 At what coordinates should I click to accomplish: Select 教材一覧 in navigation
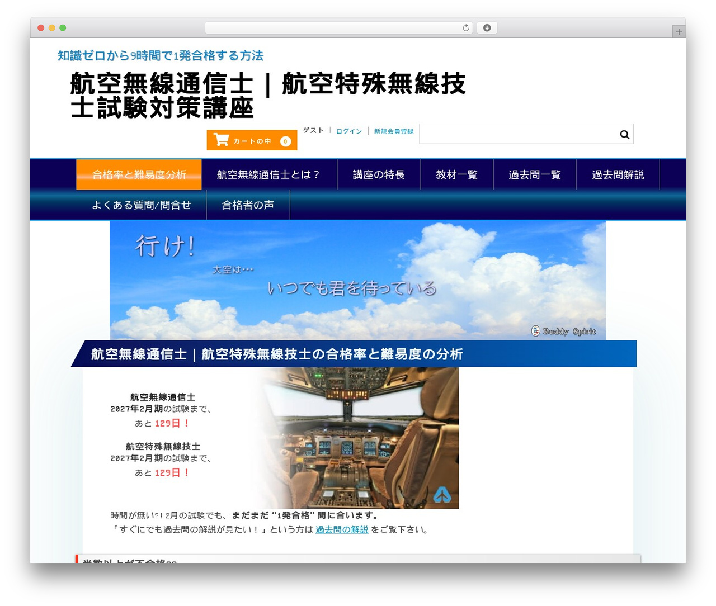(457, 175)
